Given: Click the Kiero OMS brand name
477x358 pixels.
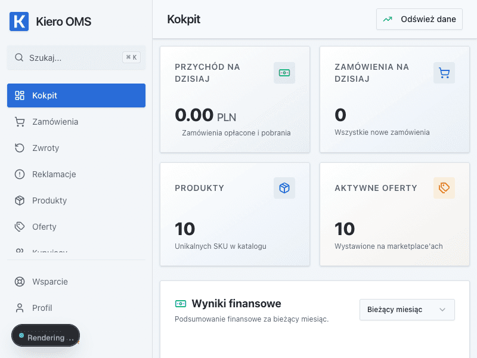Looking at the screenshot, I should (64, 21).
